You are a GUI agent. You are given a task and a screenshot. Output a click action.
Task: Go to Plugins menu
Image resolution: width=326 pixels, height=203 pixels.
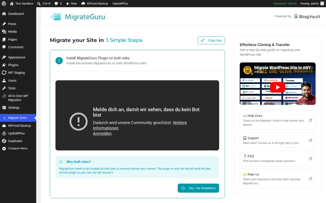[18, 65]
